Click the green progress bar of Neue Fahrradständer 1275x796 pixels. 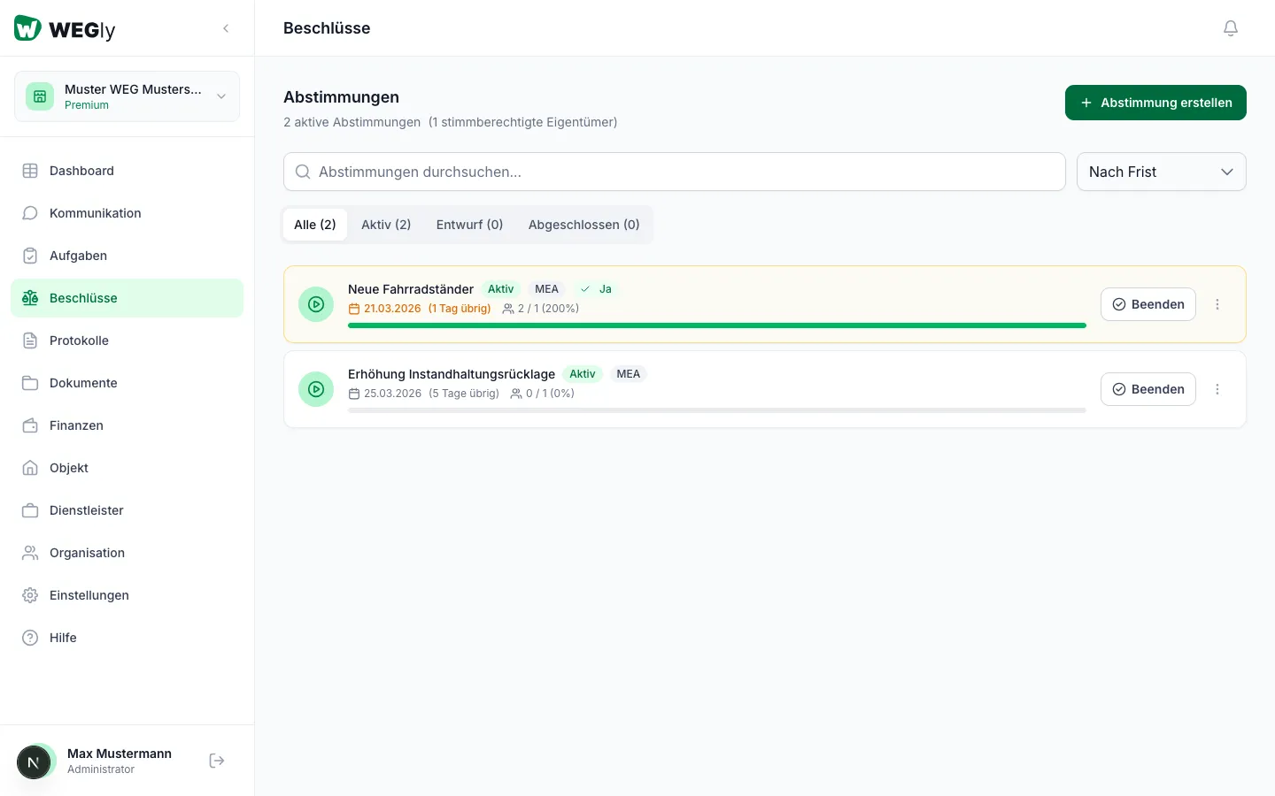click(x=716, y=325)
